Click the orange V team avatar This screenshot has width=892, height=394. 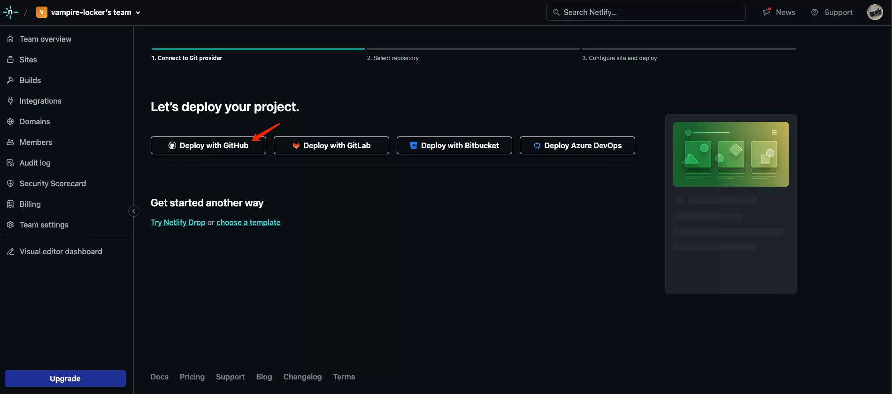tap(42, 12)
